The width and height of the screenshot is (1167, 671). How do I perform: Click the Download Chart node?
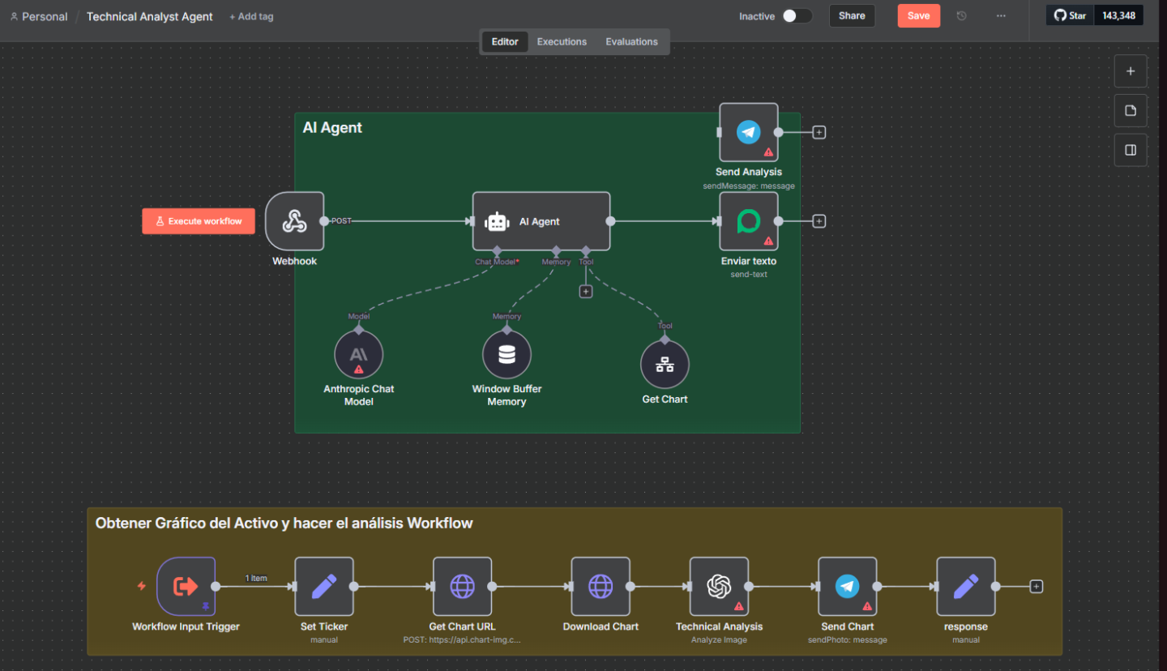pyautogui.click(x=601, y=586)
